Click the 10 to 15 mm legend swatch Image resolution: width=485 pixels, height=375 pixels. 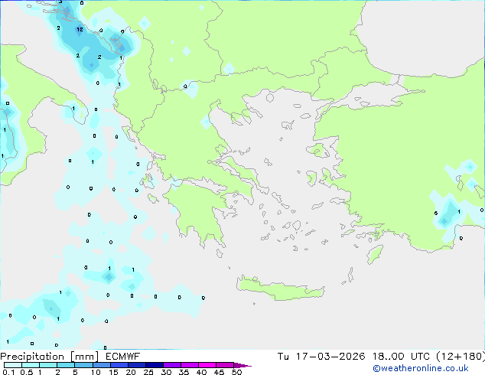[x=101, y=365]
